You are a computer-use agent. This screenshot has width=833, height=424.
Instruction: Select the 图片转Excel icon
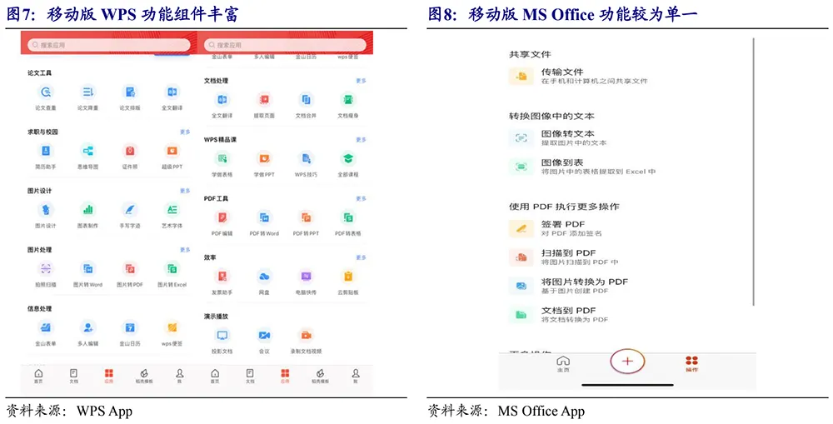coord(172,269)
